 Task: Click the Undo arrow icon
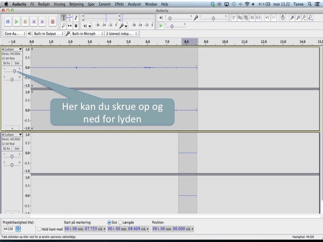point(267,18)
